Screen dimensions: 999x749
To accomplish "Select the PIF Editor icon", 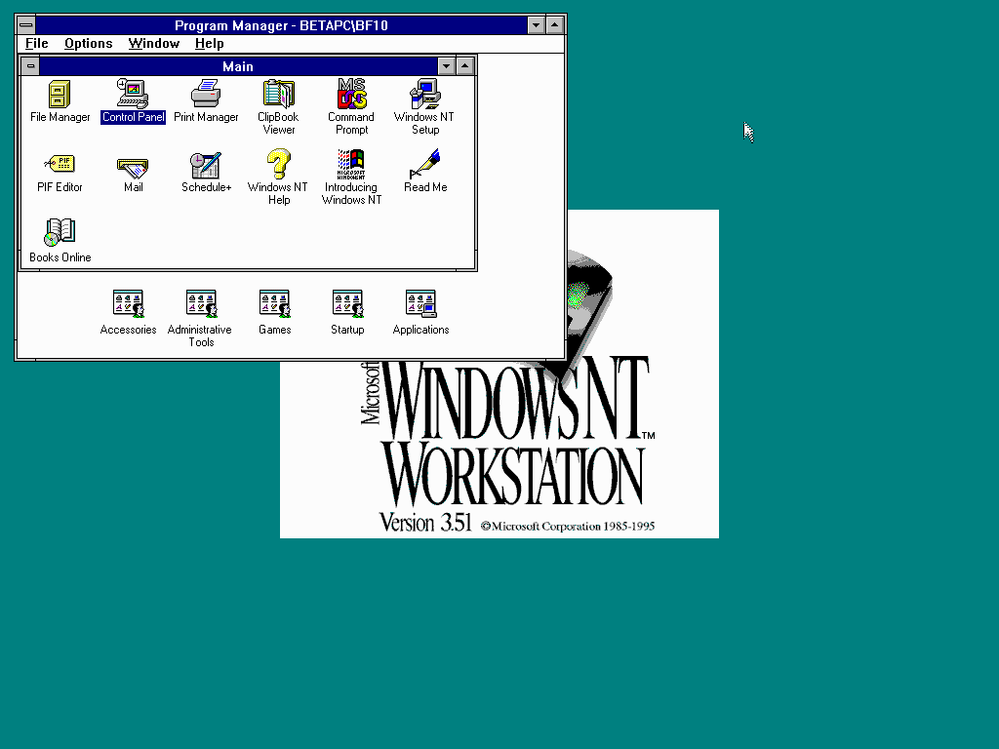I will tap(60, 165).
